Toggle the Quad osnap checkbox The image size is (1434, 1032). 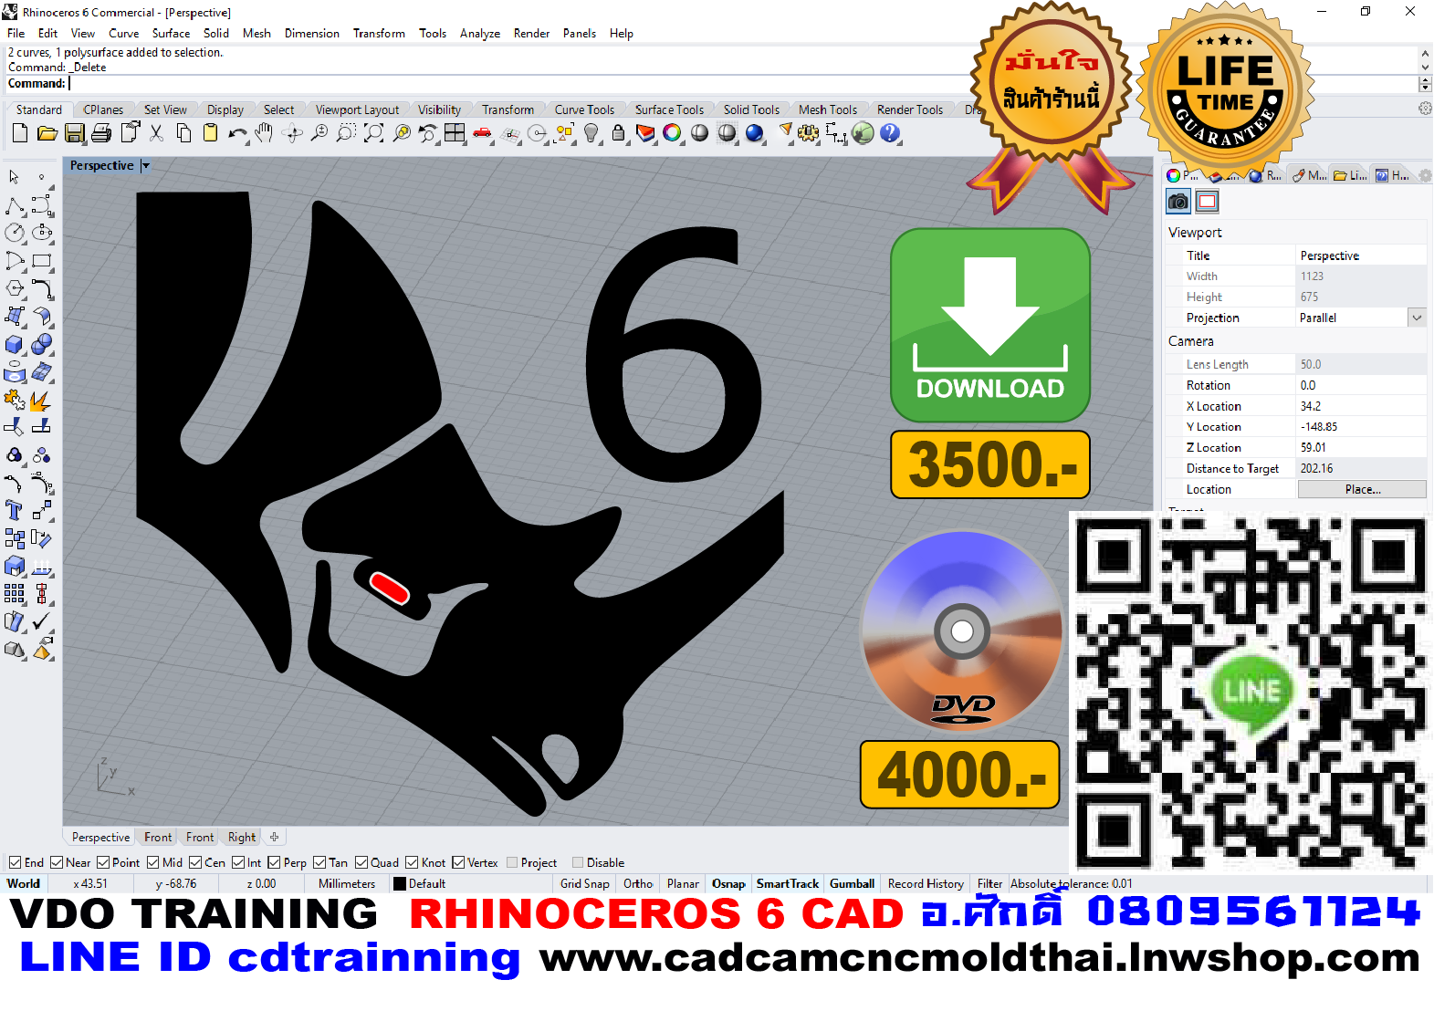(x=361, y=862)
